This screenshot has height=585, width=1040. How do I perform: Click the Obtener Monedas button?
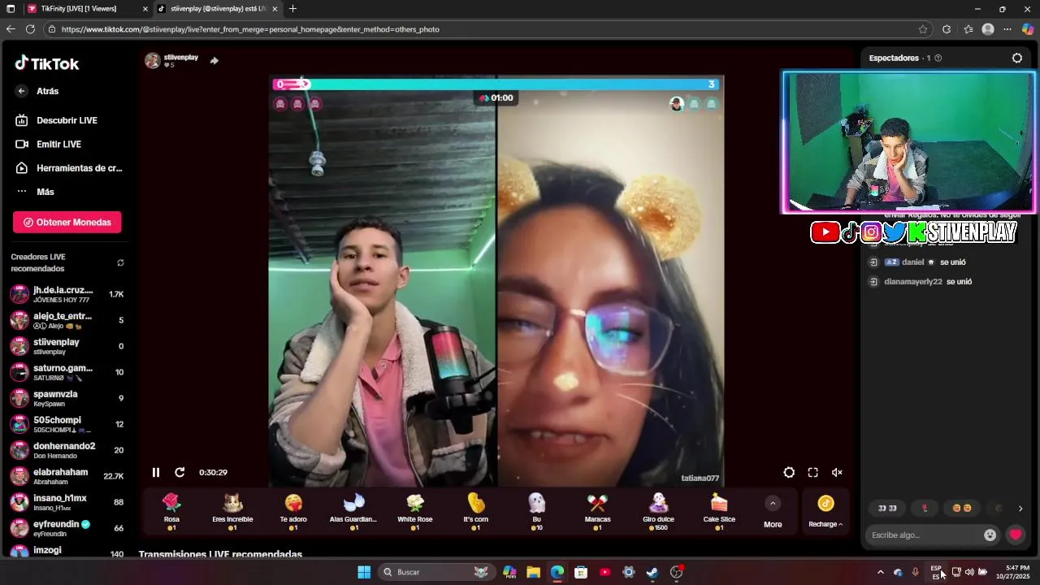pos(67,222)
